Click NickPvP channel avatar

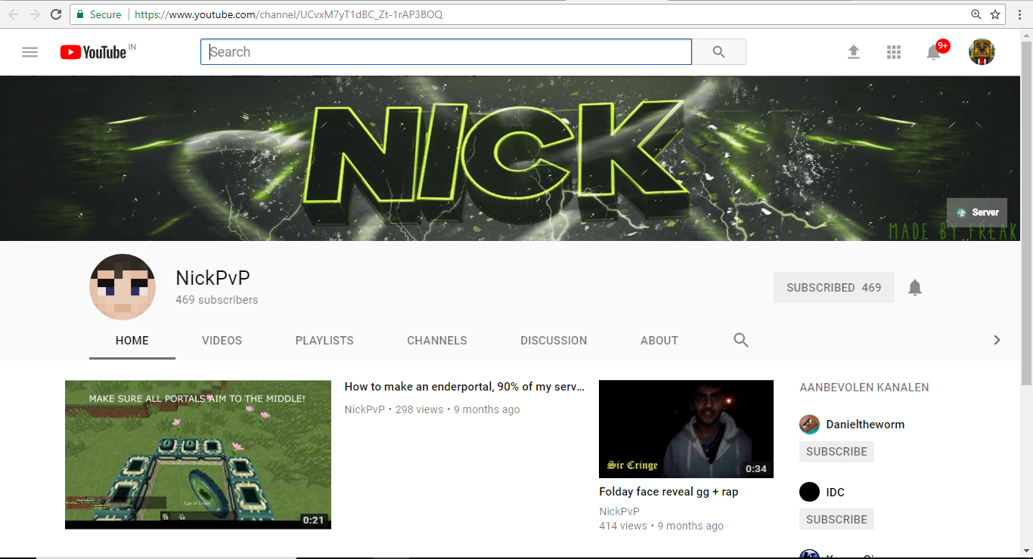click(123, 287)
